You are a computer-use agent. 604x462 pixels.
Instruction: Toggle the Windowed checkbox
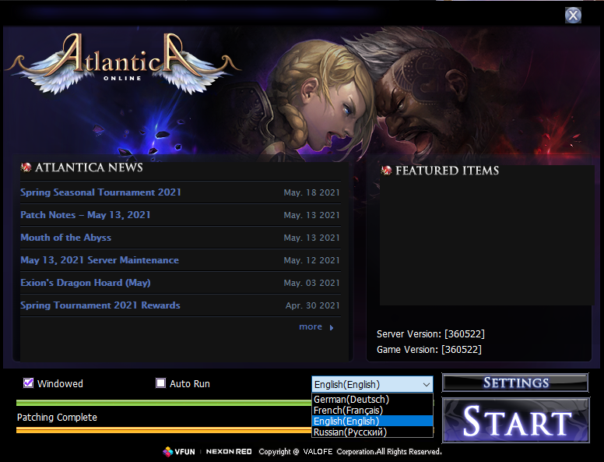[28, 383]
